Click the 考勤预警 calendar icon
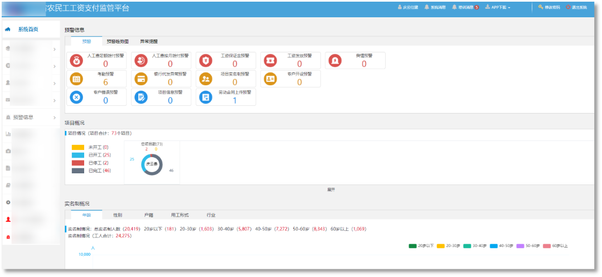602x277 pixels. [76, 79]
